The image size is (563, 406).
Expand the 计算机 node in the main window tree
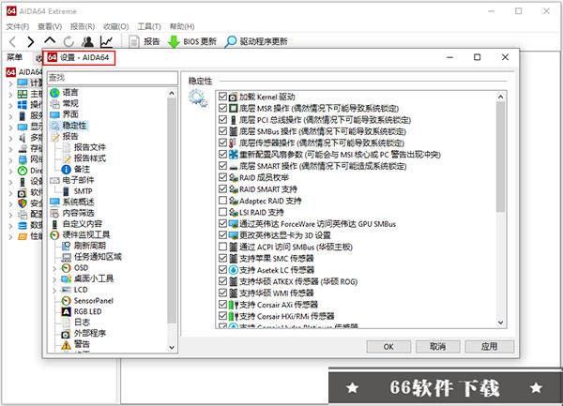click(x=10, y=83)
